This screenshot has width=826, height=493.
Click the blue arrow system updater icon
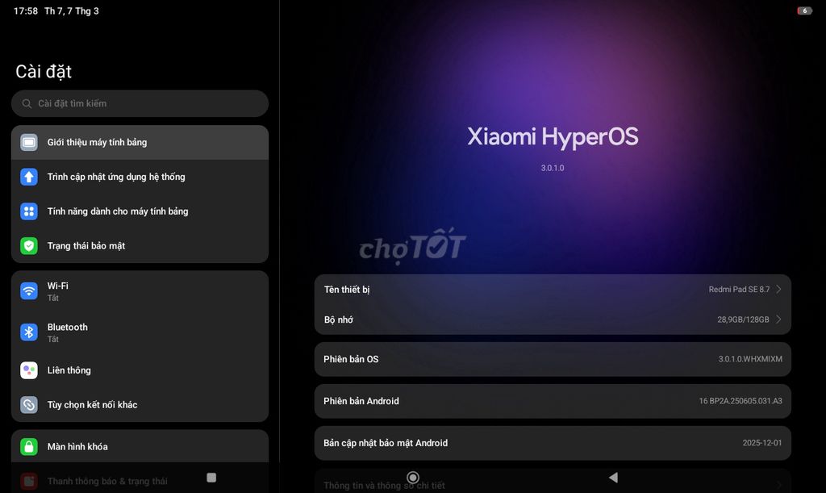click(x=29, y=177)
